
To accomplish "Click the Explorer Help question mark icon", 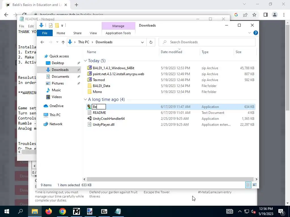I will 256,33.
